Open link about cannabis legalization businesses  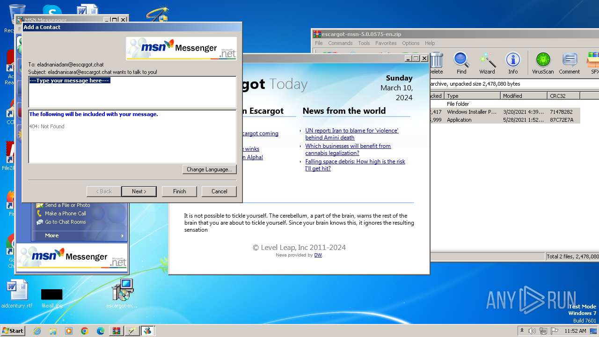click(348, 149)
